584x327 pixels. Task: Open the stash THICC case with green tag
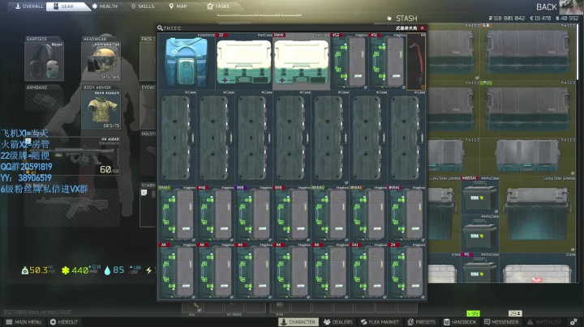[x=528, y=109]
